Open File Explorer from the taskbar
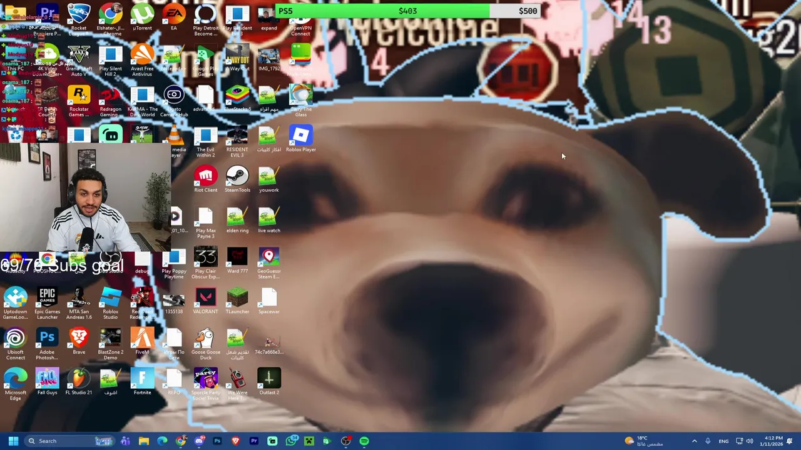The height and width of the screenshot is (450, 801). point(144,441)
